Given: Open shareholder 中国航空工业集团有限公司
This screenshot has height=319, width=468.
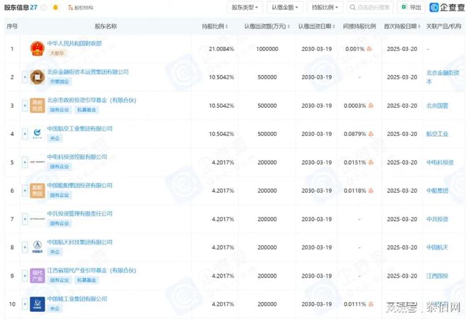Looking at the screenshot, I should click(79, 128).
